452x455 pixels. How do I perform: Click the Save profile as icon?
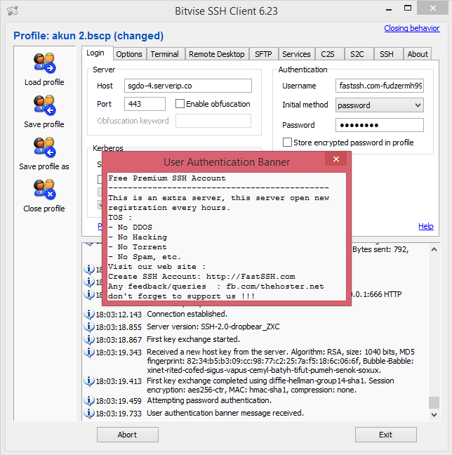pos(44,147)
